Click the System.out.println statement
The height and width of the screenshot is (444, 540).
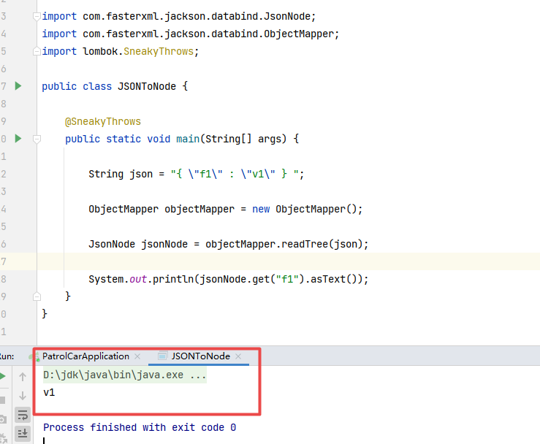(228, 279)
